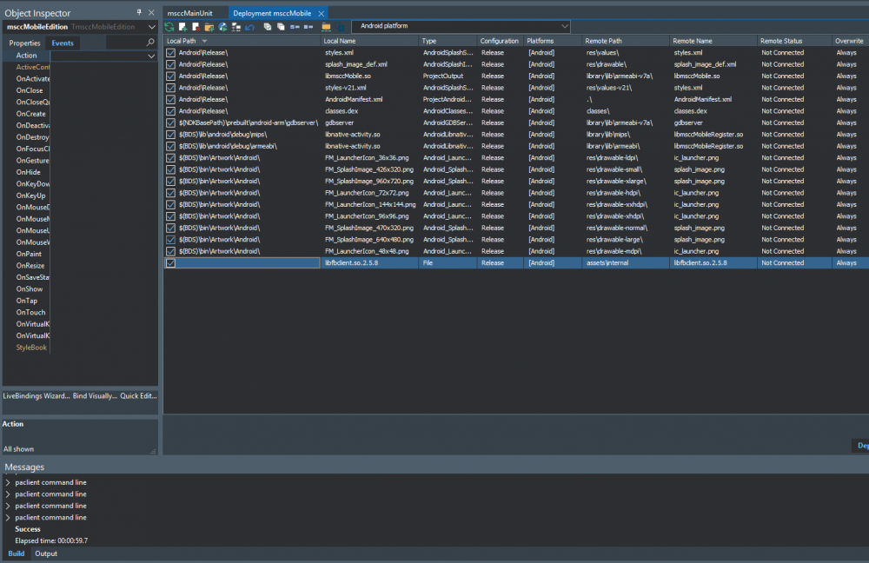Click the Success message line
The width and height of the screenshot is (869, 563).
(x=28, y=529)
